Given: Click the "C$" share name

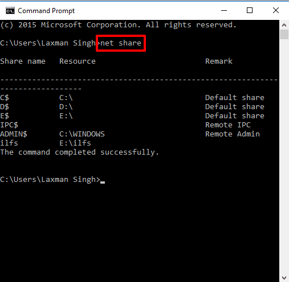Looking at the screenshot, I should pyautogui.click(x=5, y=98).
